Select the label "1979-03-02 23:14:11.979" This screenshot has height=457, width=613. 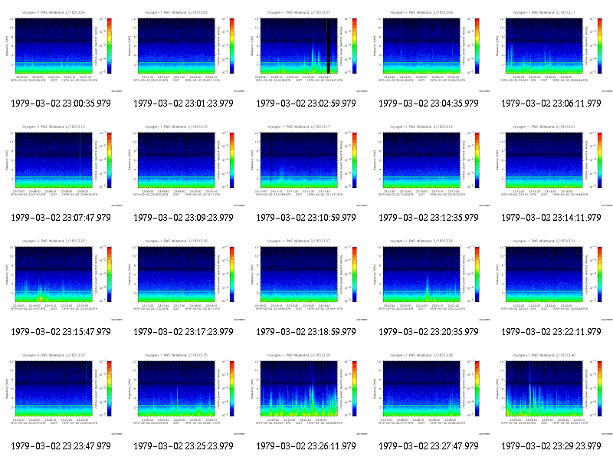pos(551,218)
